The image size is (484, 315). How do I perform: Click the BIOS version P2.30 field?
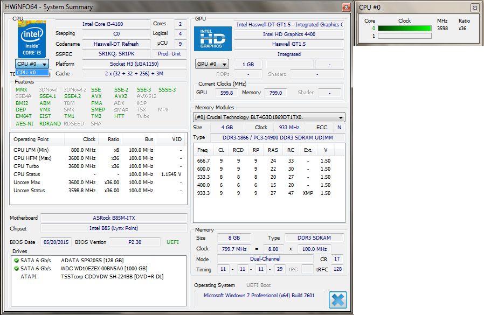135,242
